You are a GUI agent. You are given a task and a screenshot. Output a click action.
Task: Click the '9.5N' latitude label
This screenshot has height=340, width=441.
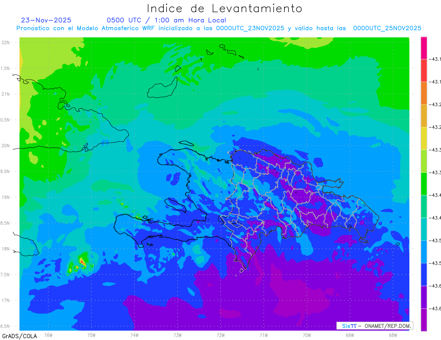(x=5, y=171)
